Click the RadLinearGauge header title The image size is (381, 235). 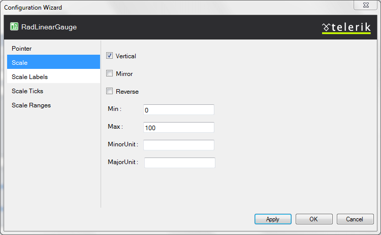49,27
